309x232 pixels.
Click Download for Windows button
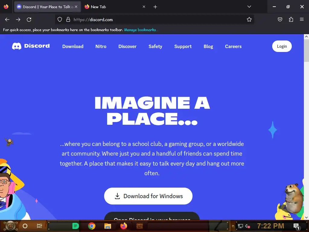pos(148,196)
